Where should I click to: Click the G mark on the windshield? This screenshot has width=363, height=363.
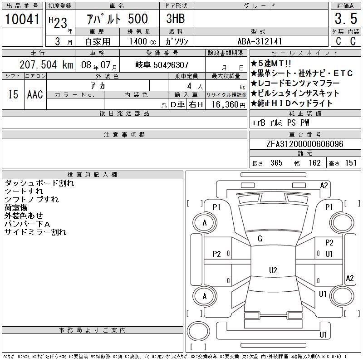(260, 239)
